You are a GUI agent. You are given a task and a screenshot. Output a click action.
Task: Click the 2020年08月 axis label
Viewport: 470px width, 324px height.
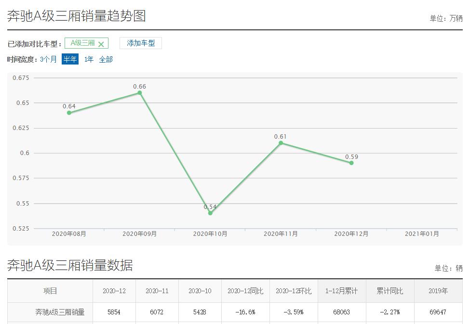[x=69, y=234]
